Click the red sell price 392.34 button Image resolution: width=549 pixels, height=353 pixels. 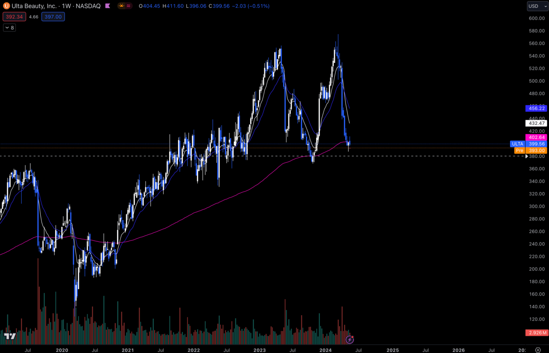tap(14, 17)
